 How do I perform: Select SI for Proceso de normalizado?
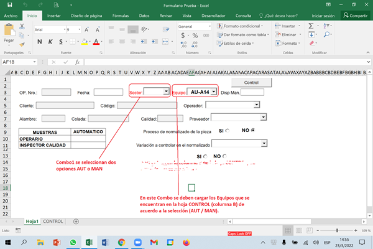coord(228,131)
